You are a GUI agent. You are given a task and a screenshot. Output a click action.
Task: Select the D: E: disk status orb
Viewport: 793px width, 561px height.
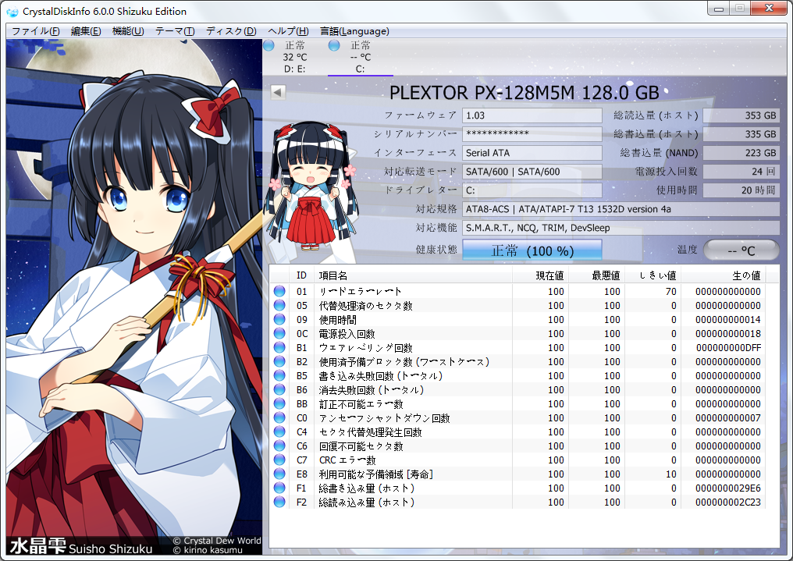pos(268,46)
